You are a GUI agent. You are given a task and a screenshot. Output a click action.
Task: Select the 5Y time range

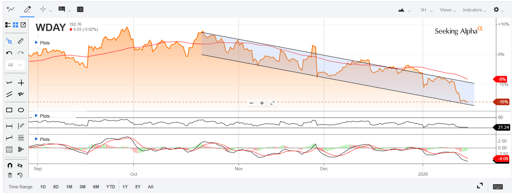click(138, 187)
